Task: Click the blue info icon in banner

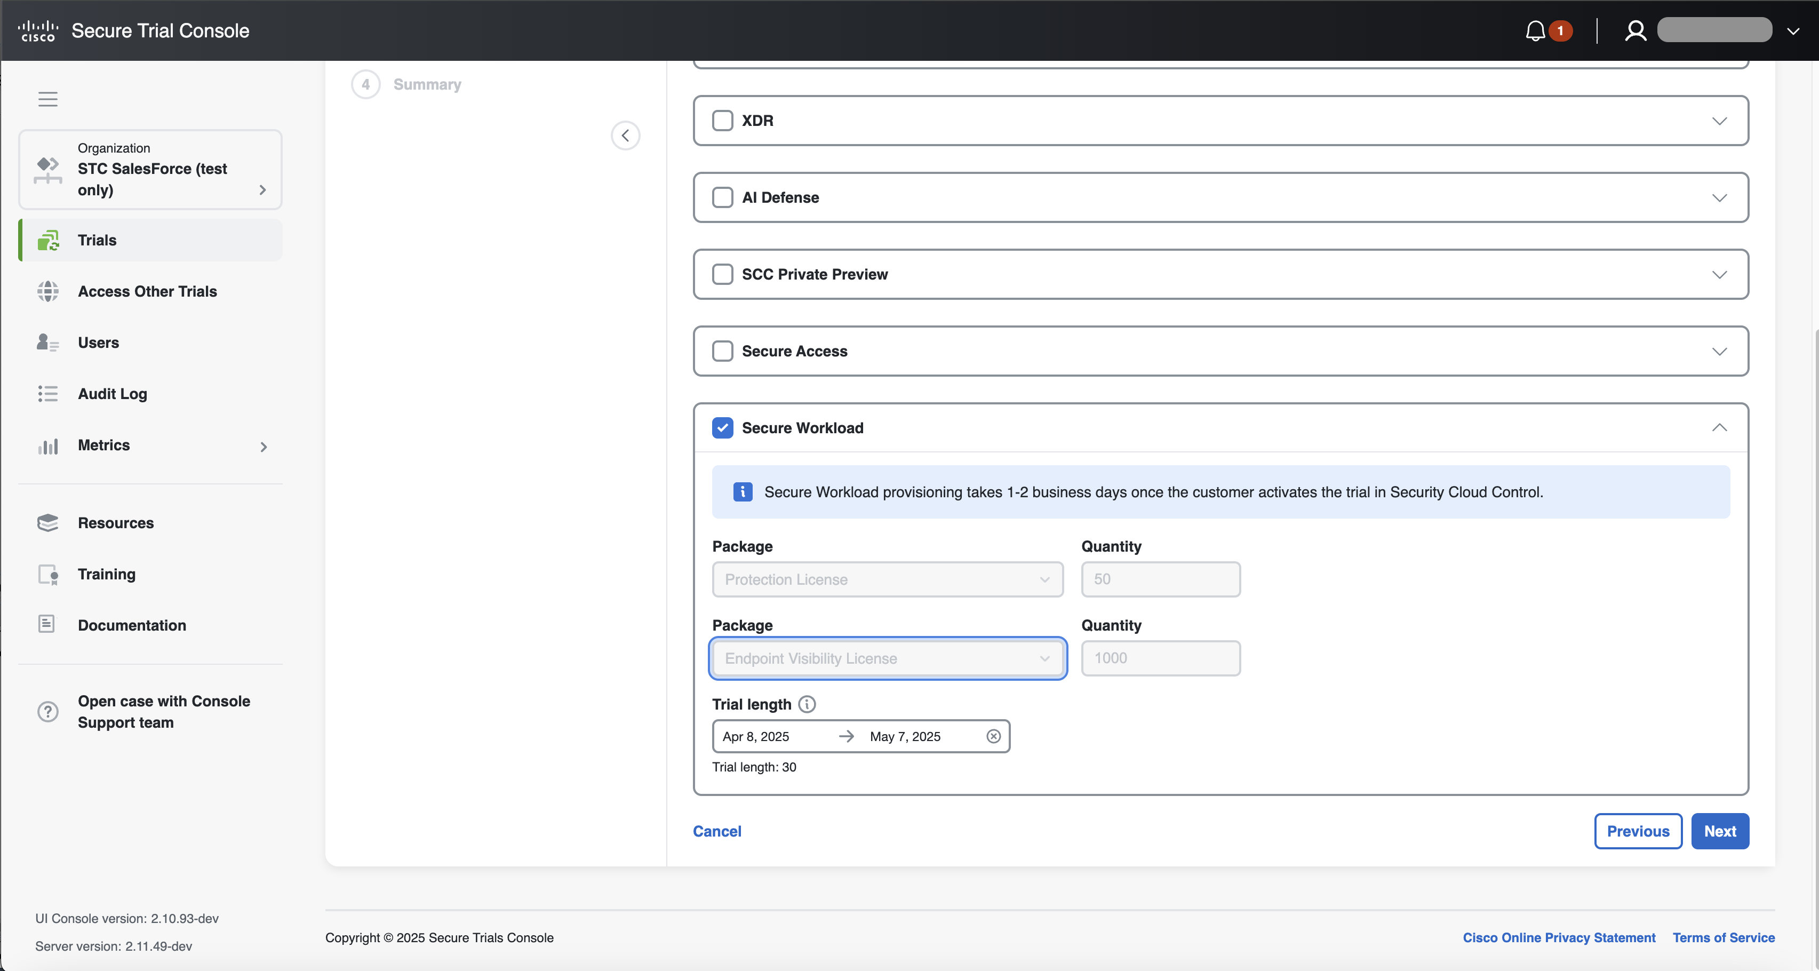Action: 743,491
